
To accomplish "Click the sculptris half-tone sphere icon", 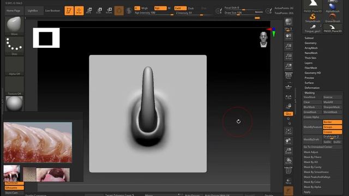I will pyautogui.click(x=129, y=11).
